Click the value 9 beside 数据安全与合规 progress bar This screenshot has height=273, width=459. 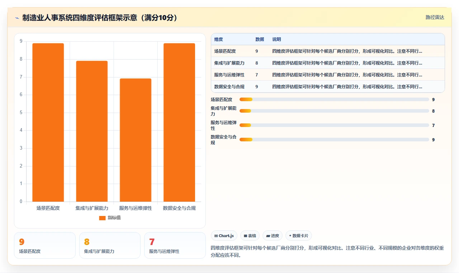coord(433,140)
